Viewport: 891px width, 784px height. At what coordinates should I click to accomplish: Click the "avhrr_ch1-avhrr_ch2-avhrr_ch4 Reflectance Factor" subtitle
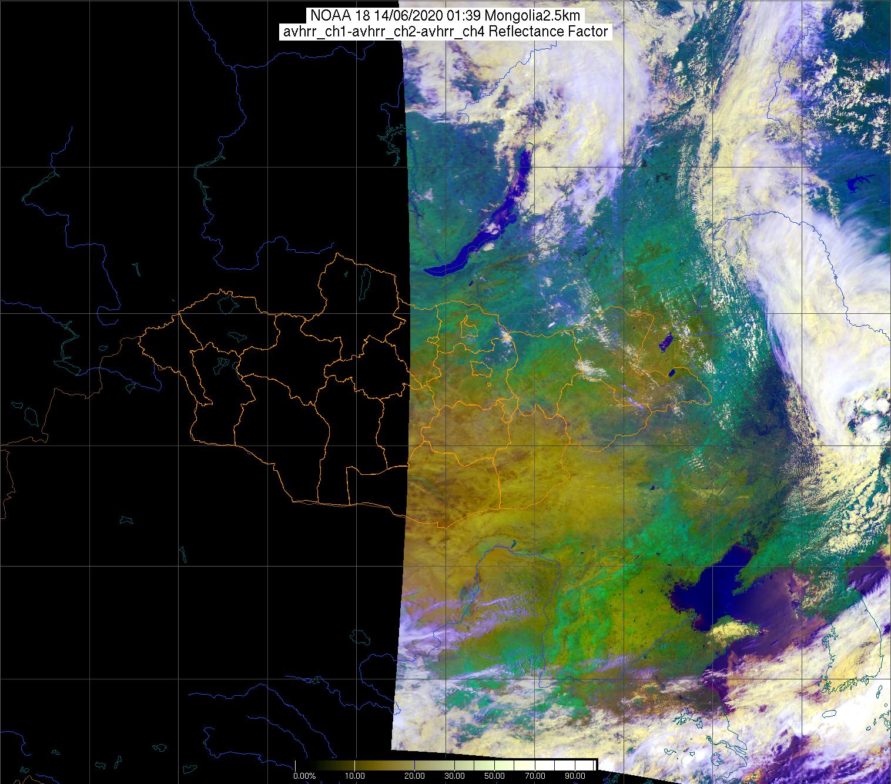click(x=445, y=32)
